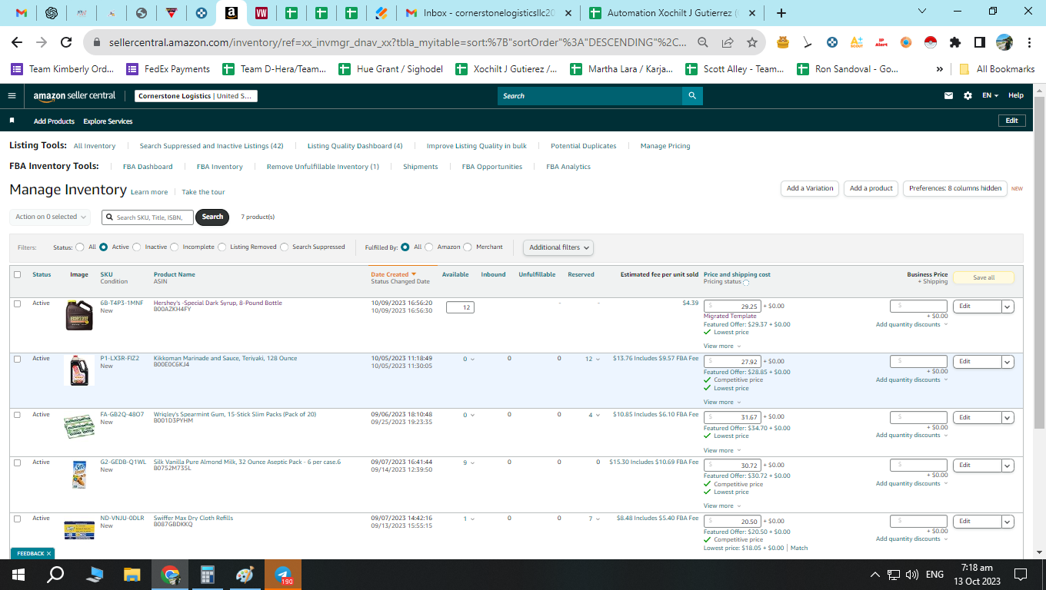
Task: Click the Amazon Seller Central logo
Action: tap(75, 96)
